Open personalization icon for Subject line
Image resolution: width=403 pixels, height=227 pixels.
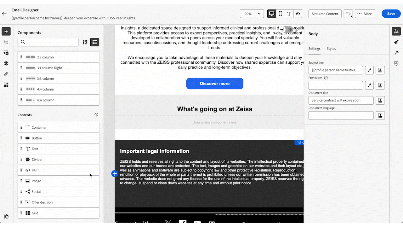point(380,70)
